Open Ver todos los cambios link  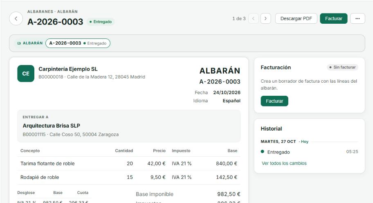pyautogui.click(x=284, y=163)
